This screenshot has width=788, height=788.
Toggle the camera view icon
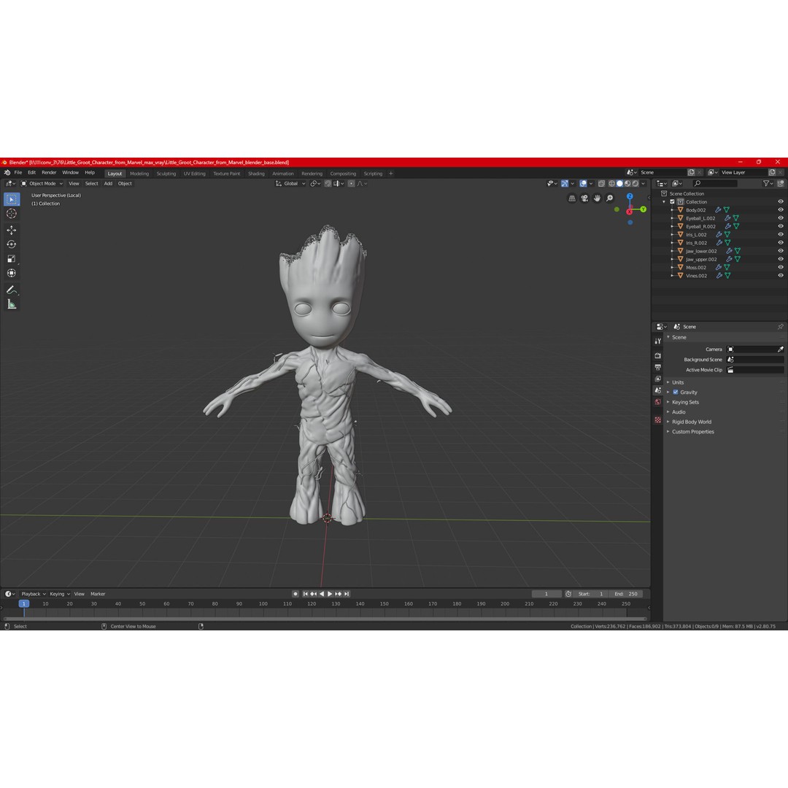584,198
